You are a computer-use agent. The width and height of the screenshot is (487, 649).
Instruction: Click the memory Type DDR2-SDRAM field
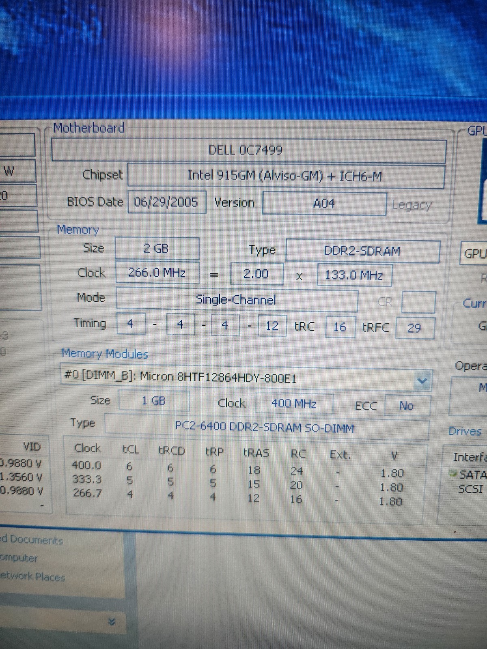362,251
